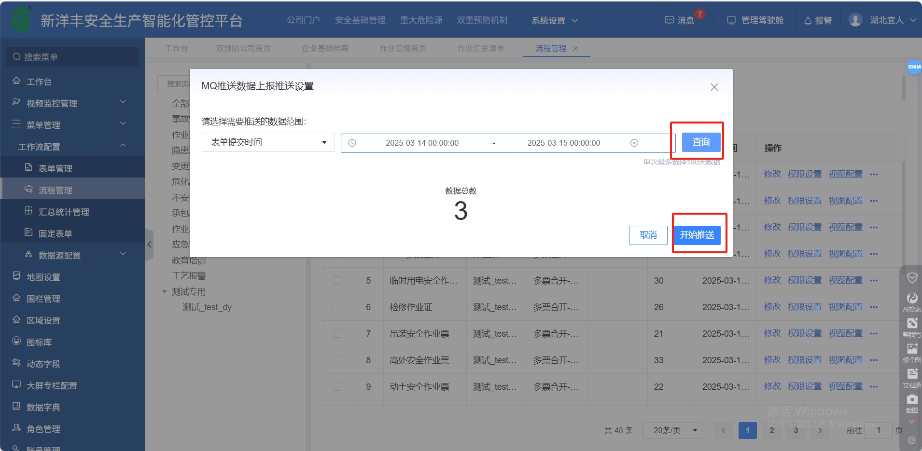Close the MQ推送数据 dialog with X

(714, 87)
